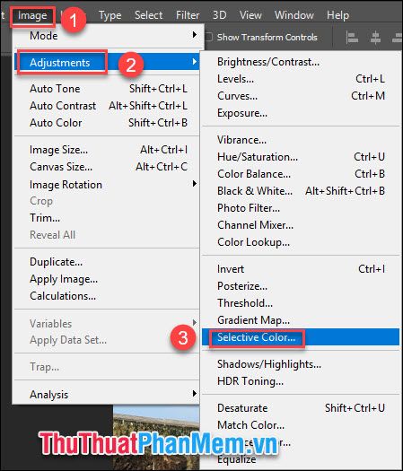The image size is (403, 471).
Task: Click the photo thumbnail below the menu
Action: coord(156,437)
